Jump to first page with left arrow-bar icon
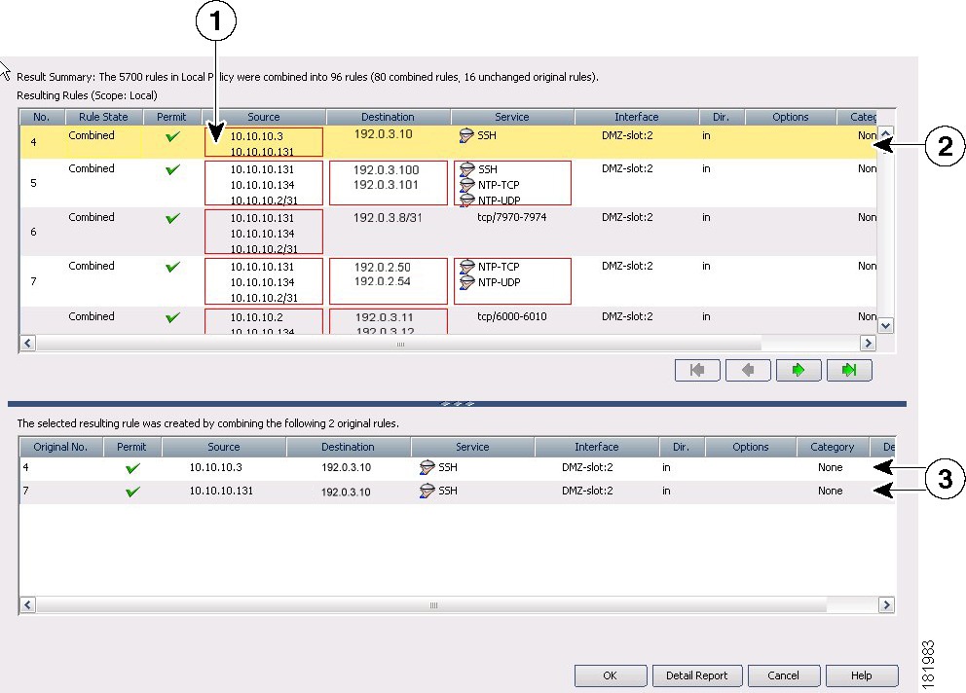 697,370
